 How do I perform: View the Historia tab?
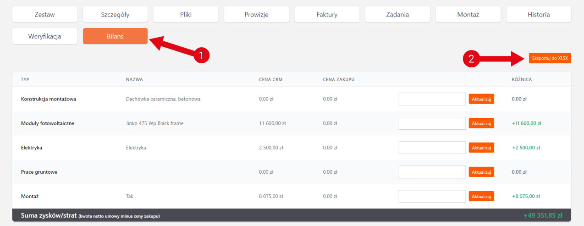click(x=539, y=14)
